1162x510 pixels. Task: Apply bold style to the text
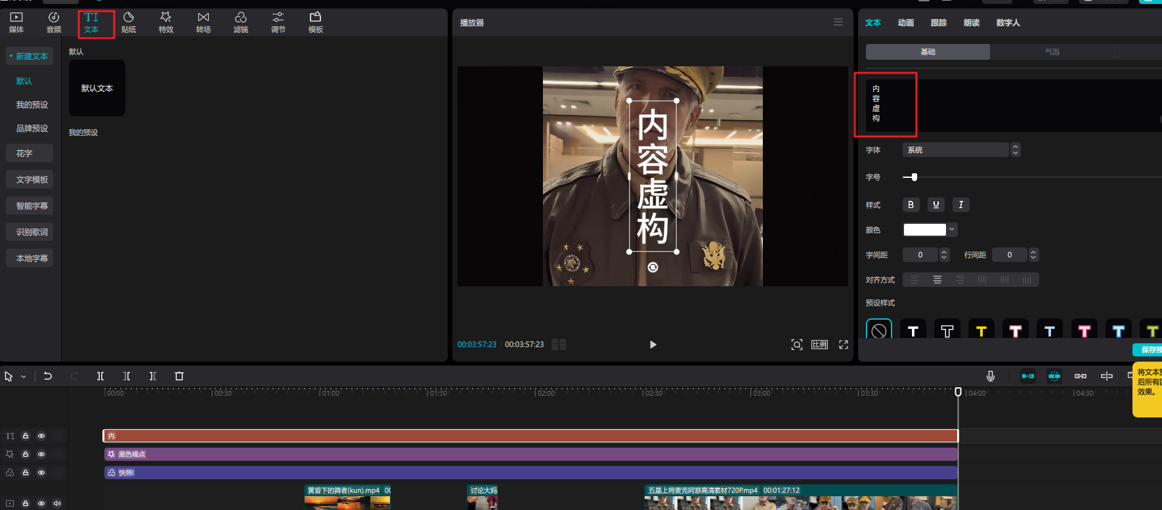911,205
